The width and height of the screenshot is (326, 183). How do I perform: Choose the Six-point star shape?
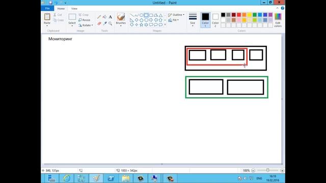coord(146,25)
